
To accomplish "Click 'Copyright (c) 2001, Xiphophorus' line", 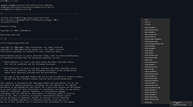I will tap(16, 31).
